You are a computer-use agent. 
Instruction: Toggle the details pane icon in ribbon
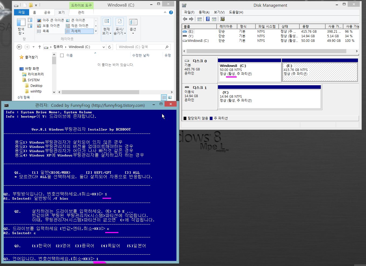(30, 26)
